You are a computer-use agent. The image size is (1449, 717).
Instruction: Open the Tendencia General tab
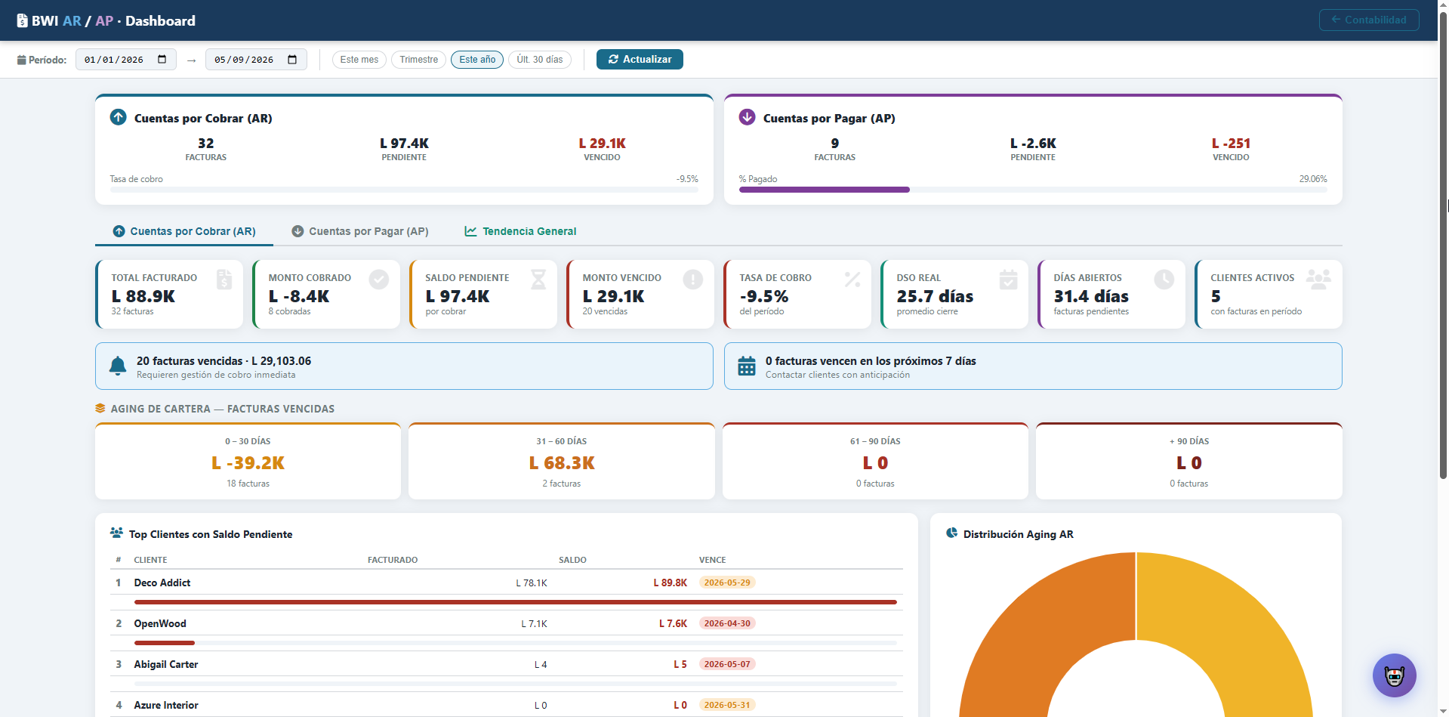[520, 231]
